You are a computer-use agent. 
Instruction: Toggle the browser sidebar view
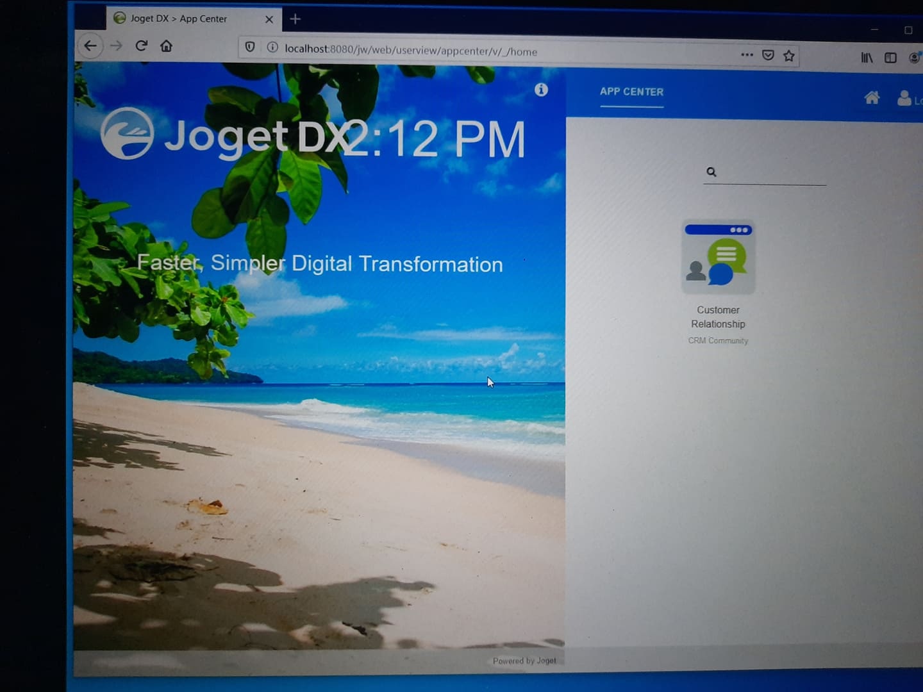tap(890, 58)
